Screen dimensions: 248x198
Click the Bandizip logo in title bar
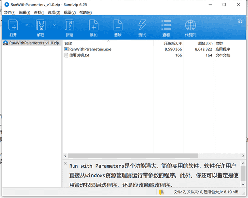pos(7,5)
